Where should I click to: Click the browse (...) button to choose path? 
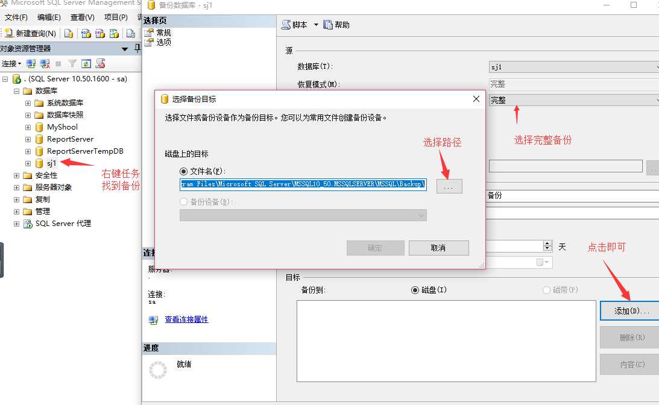[449, 186]
